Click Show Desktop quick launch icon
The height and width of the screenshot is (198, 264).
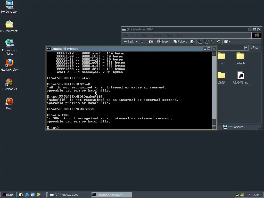[21, 195]
